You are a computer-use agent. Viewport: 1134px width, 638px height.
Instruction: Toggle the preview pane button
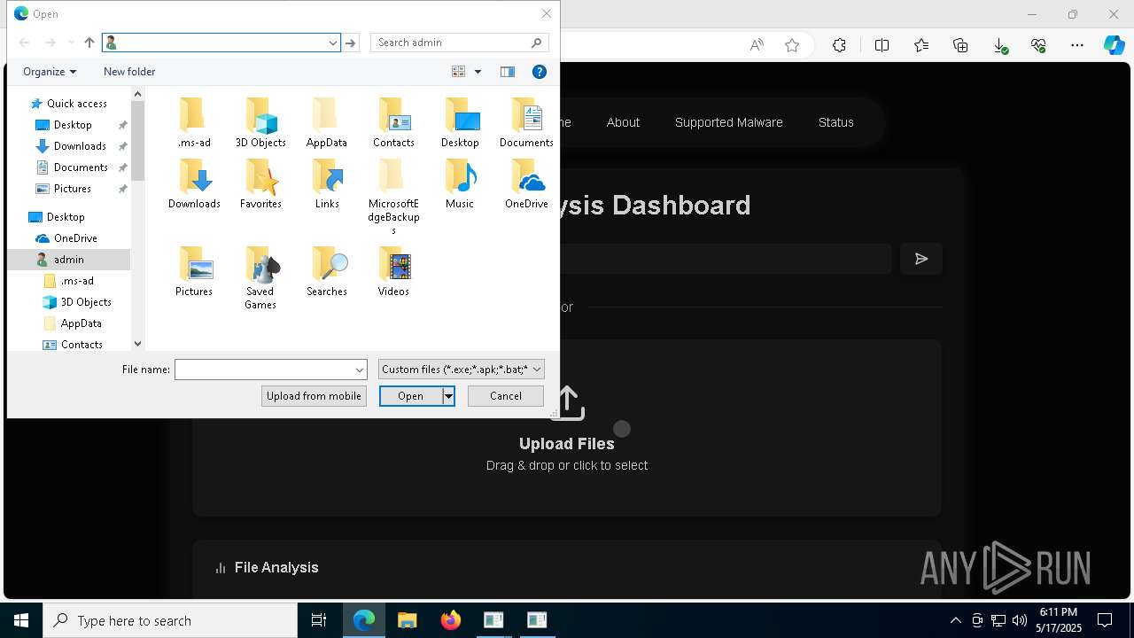click(x=508, y=72)
